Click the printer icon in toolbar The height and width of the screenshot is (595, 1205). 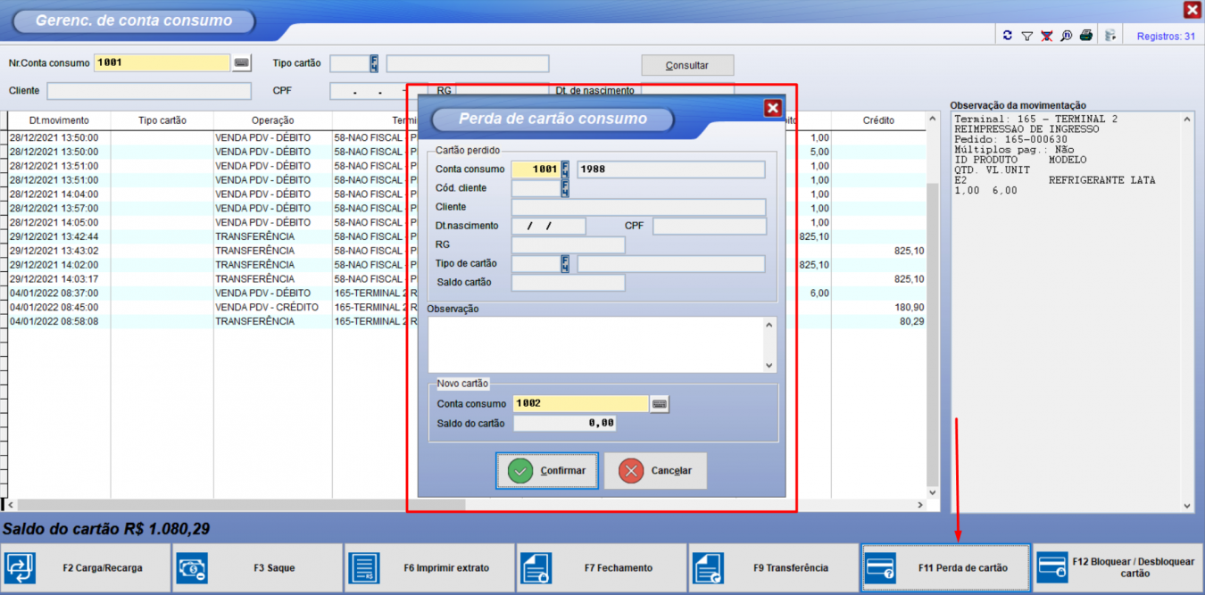(x=1085, y=36)
